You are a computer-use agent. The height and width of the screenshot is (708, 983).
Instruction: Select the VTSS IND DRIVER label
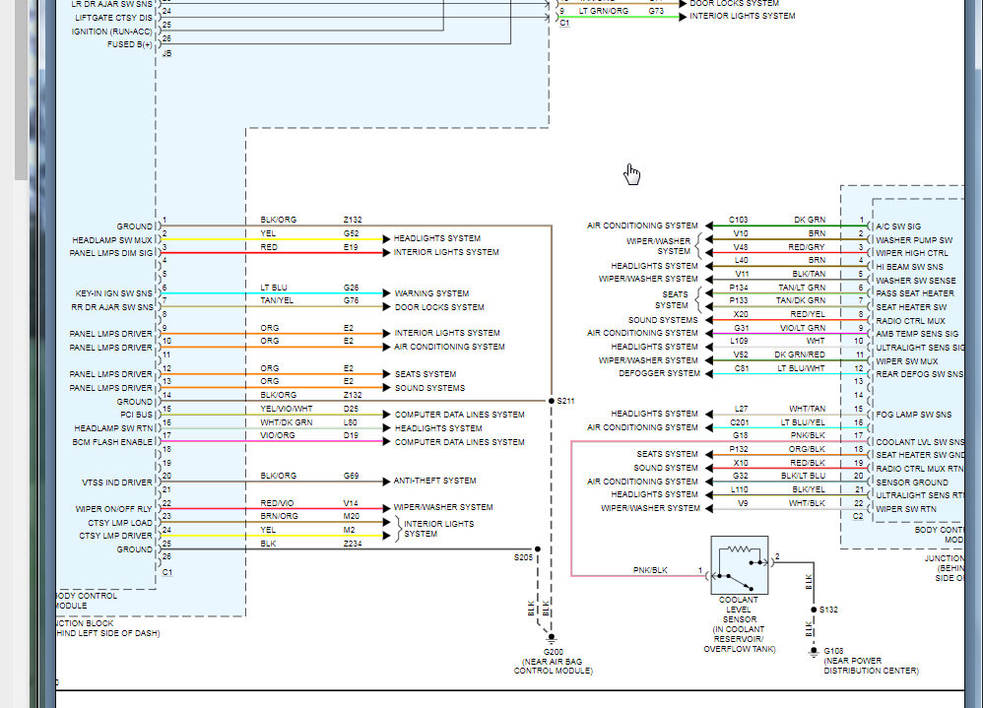[x=116, y=483]
